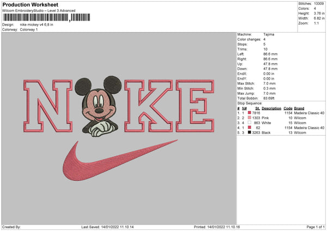Click the 'Pink' description in stop row 2

(265, 118)
